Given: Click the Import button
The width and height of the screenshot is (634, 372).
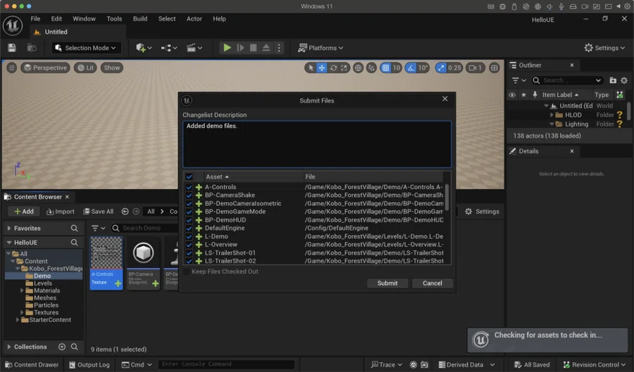Looking at the screenshot, I should pos(61,212).
